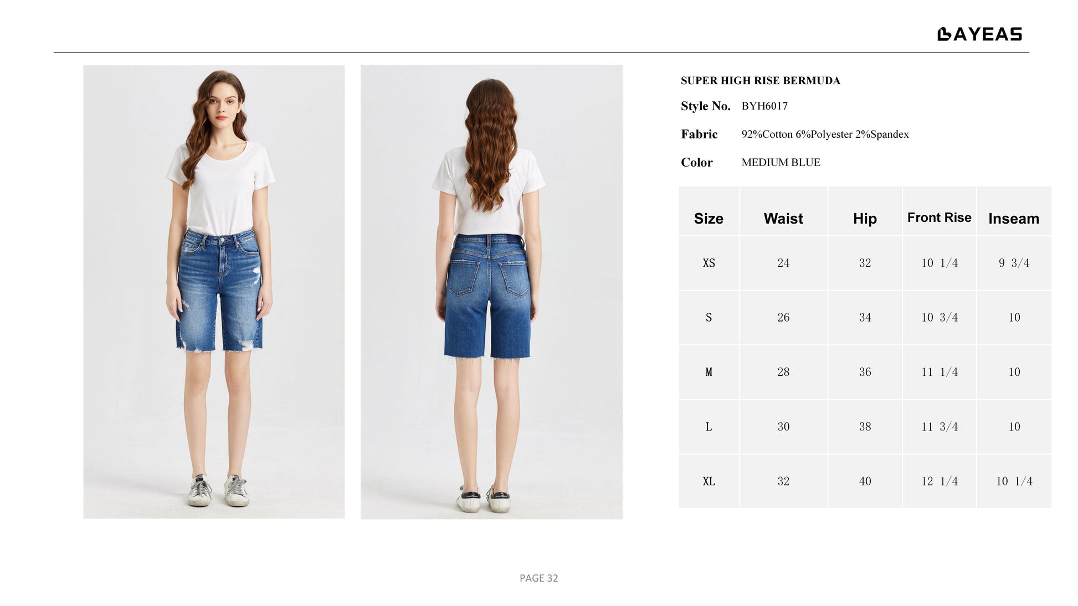Image resolution: width=1078 pixels, height=606 pixels.
Task: Click front rise 10 3/4 in S row
Action: pos(939,318)
